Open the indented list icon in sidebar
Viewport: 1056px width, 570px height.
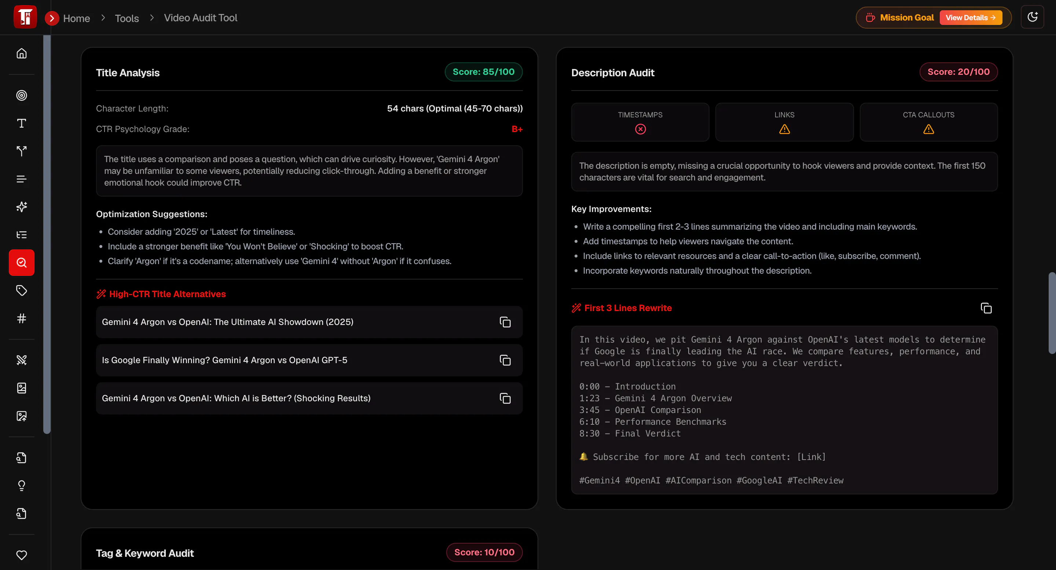(21, 234)
